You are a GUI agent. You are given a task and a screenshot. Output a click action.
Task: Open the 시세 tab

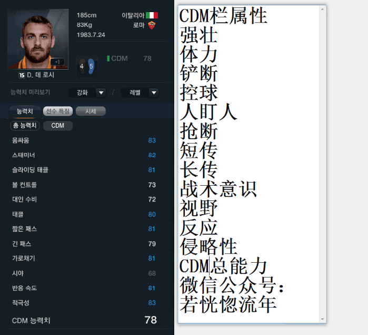pyautogui.click(x=91, y=111)
